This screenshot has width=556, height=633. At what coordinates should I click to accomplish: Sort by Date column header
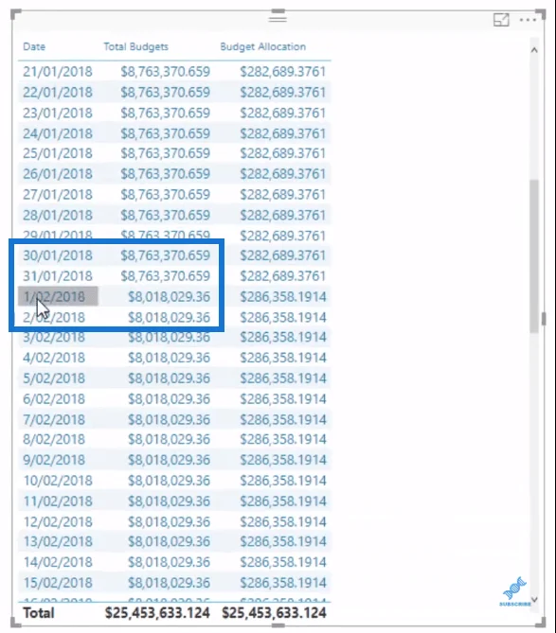pos(34,46)
